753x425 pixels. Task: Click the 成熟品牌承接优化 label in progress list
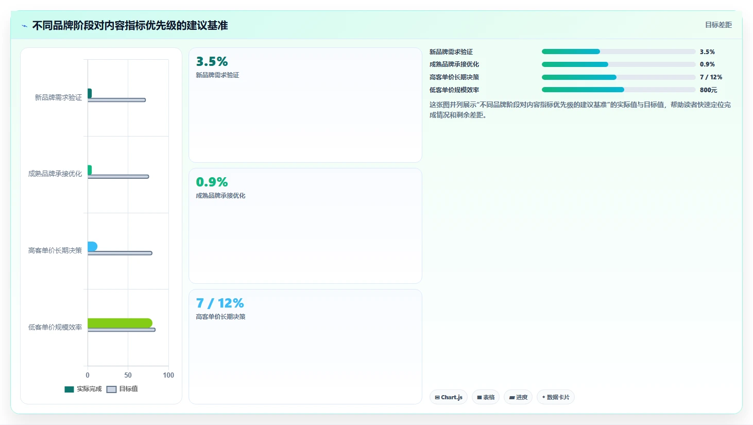coord(454,64)
